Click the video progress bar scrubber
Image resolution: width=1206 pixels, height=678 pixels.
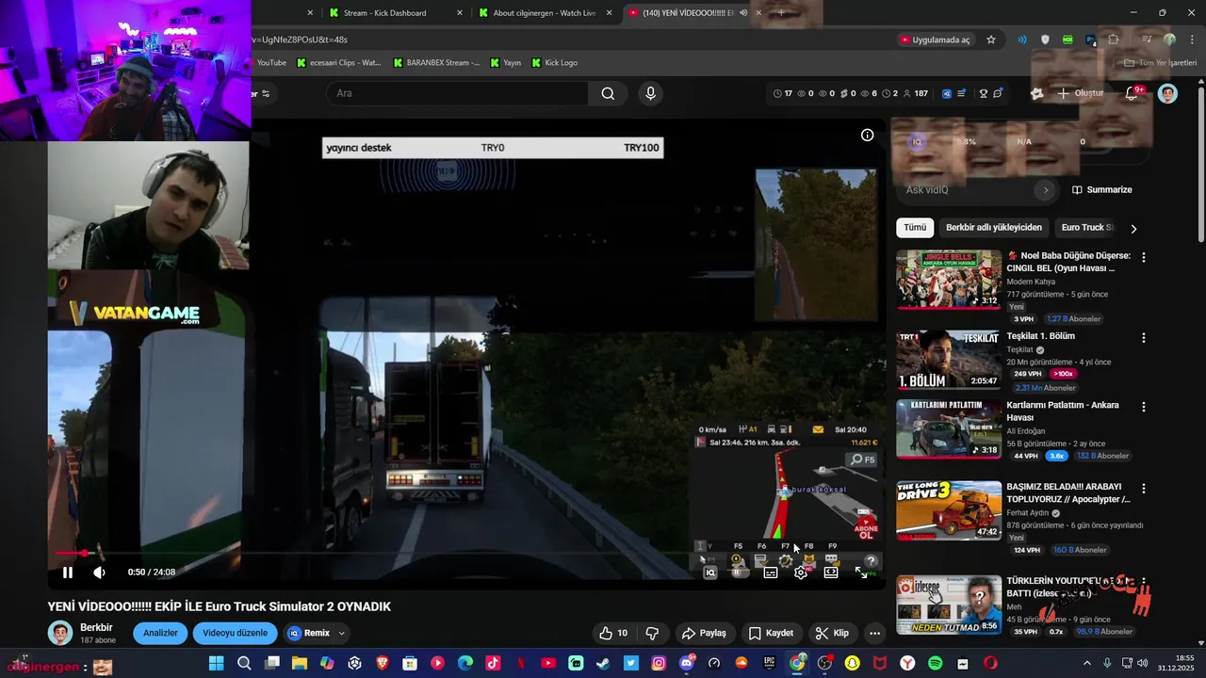tap(85, 554)
